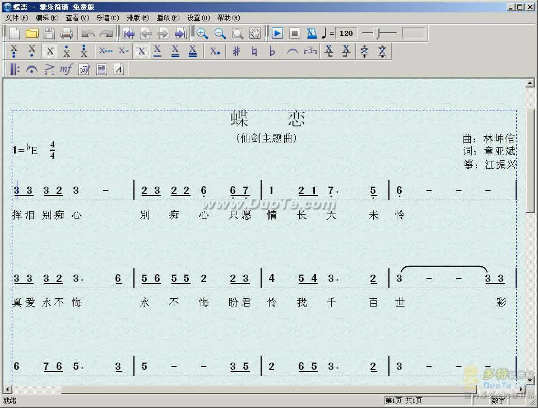Zoom out of the score

220,33
